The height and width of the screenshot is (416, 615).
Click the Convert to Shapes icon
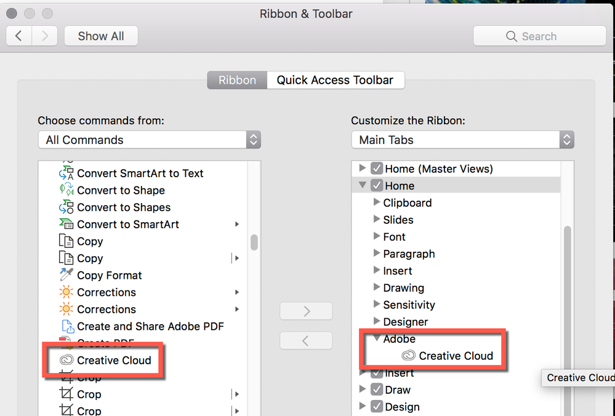coord(66,207)
